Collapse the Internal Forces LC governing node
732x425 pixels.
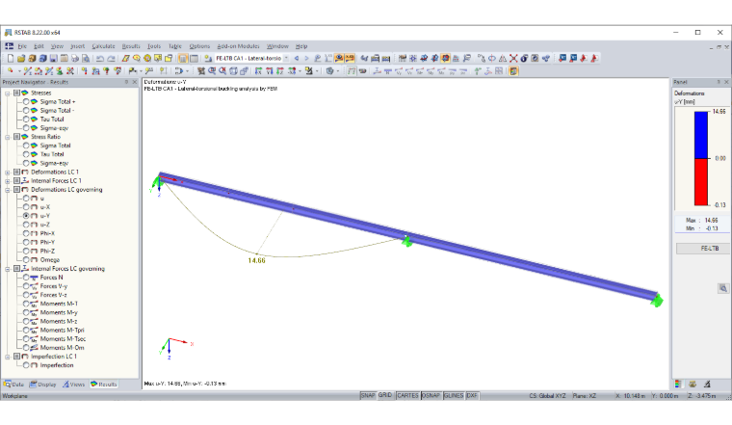(x=8, y=269)
